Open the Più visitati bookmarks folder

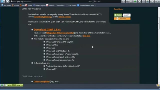click(6, 5)
